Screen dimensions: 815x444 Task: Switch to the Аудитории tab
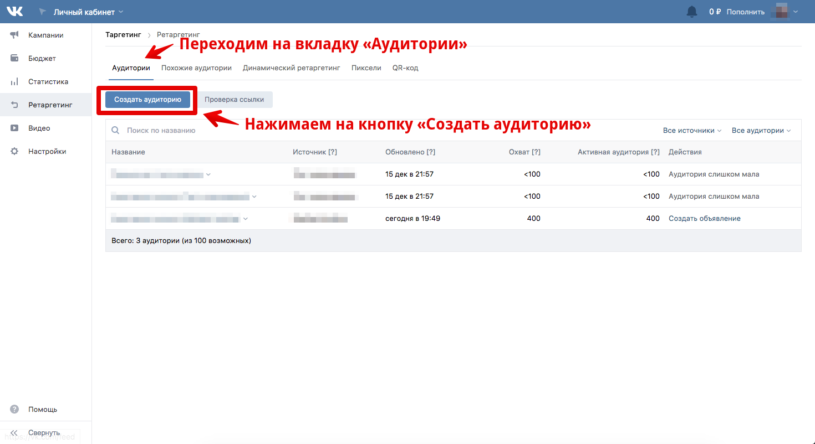131,68
